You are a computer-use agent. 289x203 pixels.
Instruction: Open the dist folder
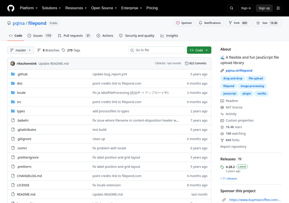pyautogui.click(x=19, y=83)
